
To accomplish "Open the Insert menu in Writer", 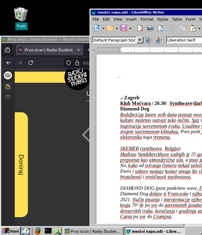I will click(x=131, y=19).
